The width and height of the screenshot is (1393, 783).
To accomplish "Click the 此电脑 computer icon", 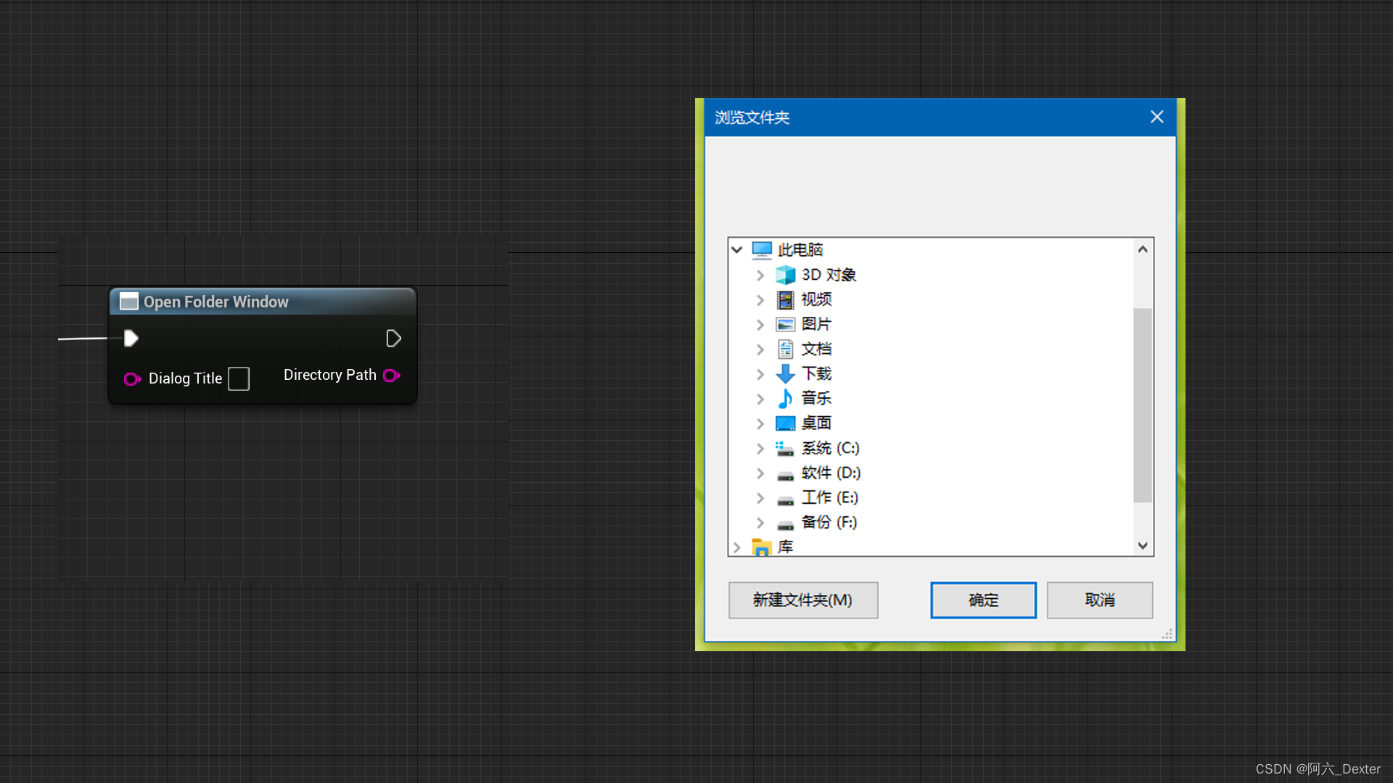I will pos(762,250).
